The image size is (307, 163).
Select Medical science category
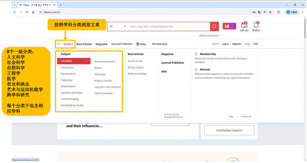point(68,86)
